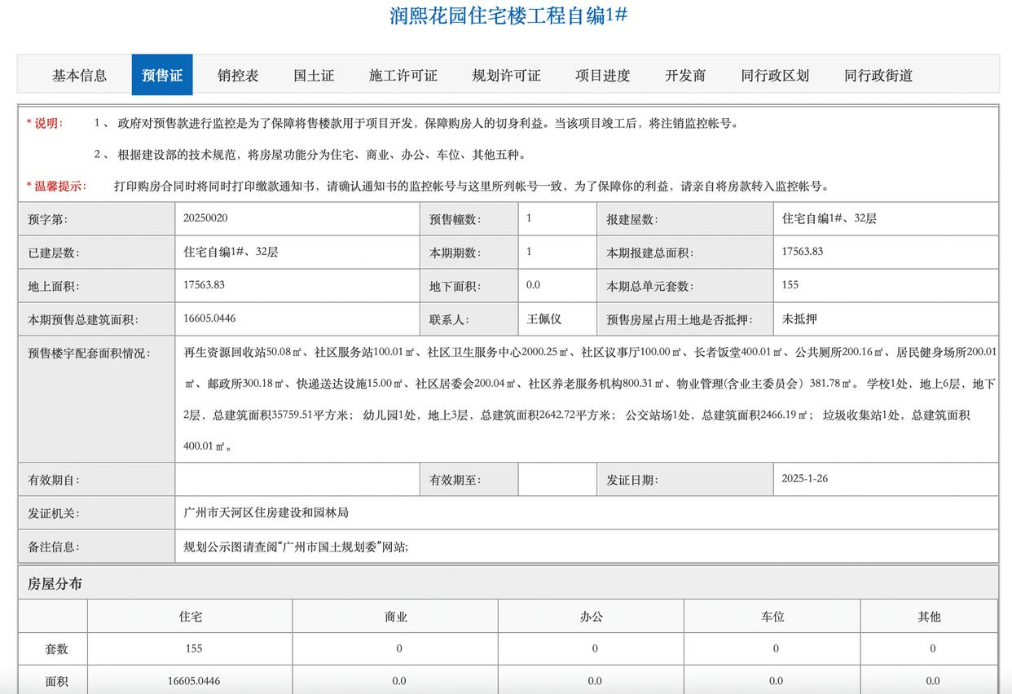Select the 预售幢数 label cell
The width and height of the screenshot is (1012, 694).
[x=469, y=219]
